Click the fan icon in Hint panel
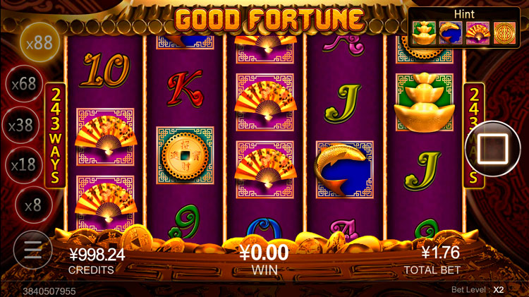The height and width of the screenshot is (297, 529). [478, 32]
